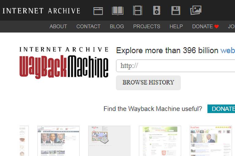Open the thumbnail with cartoon illustration
Screen dimensions: 235x156
point(109,141)
